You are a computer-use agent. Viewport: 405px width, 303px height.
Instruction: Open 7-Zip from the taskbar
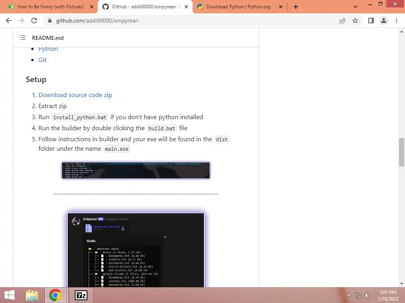(81, 295)
